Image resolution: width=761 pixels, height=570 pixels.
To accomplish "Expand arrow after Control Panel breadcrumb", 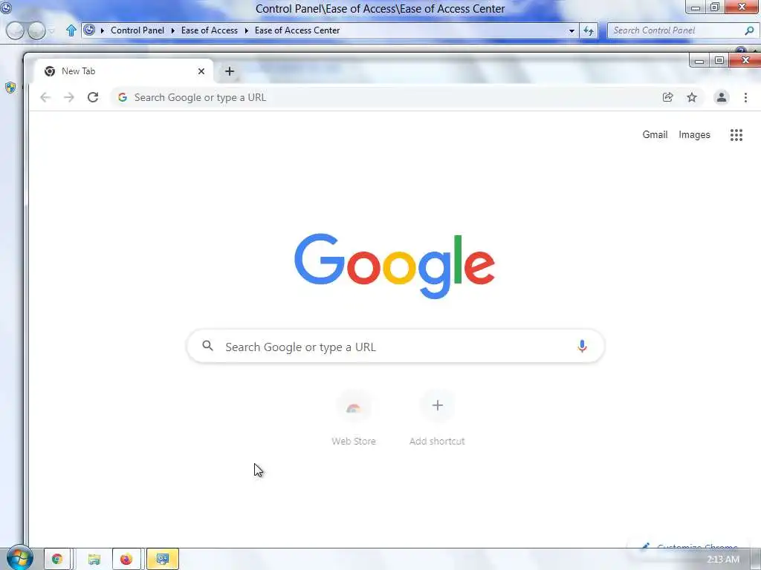I will [x=172, y=30].
